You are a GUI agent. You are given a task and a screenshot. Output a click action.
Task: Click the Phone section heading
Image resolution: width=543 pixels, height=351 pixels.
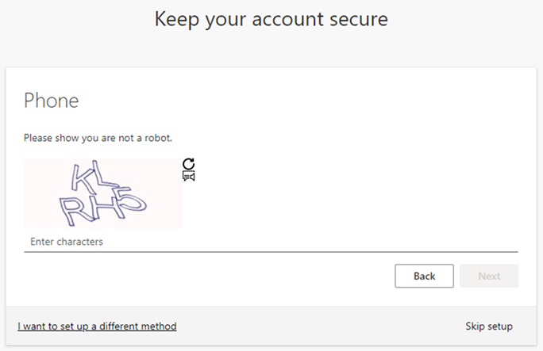pos(52,101)
